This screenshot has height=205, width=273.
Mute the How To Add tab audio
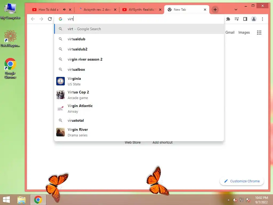click(65, 10)
